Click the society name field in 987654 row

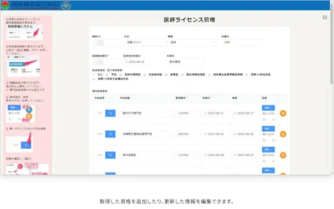[x=146, y=134]
